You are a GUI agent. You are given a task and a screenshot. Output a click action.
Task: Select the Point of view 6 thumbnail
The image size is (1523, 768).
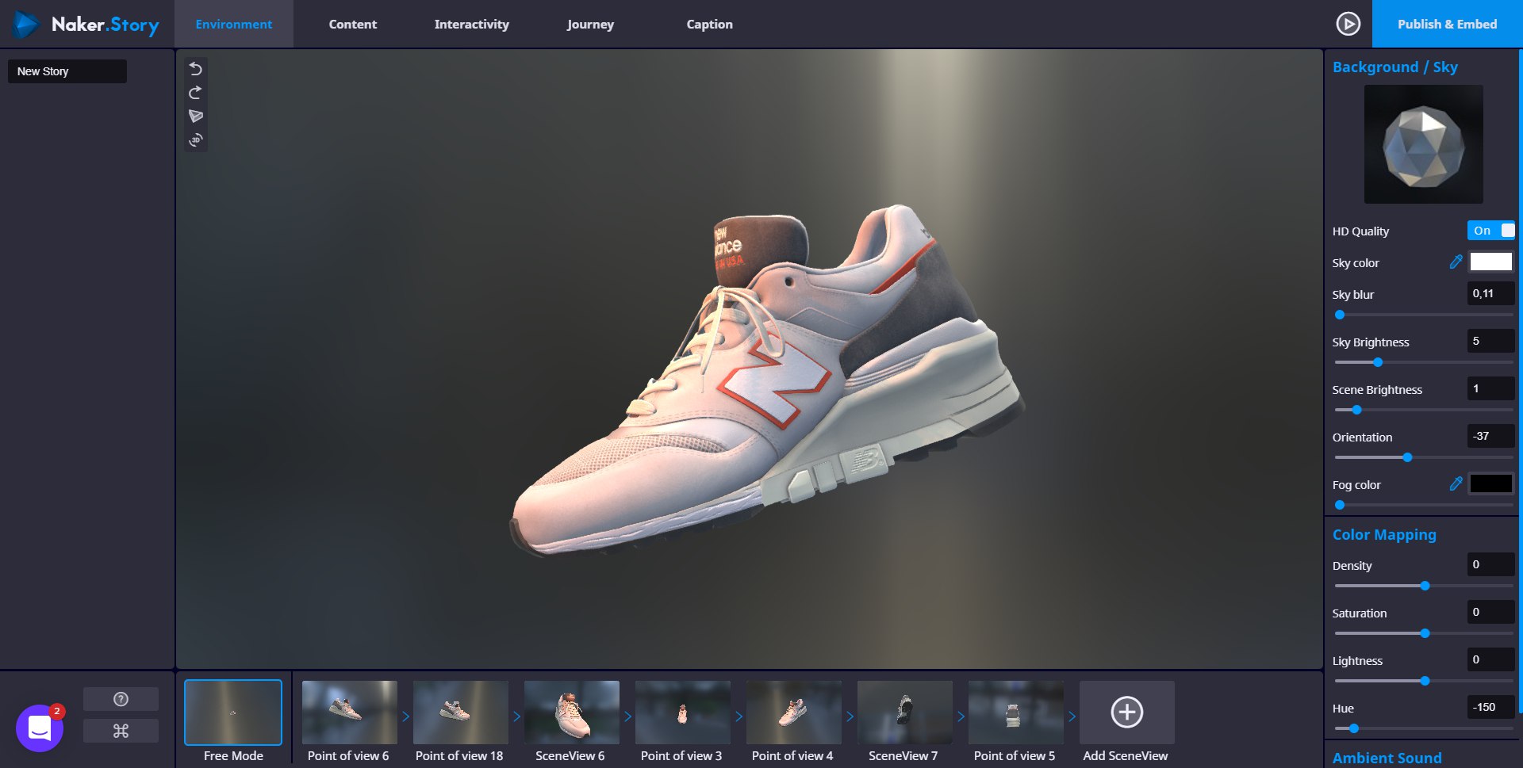349,712
